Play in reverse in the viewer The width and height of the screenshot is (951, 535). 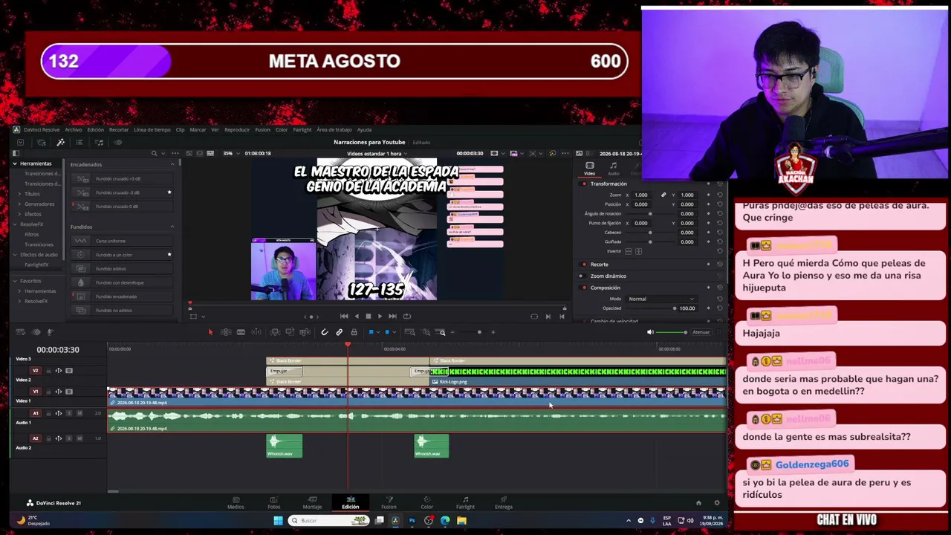[x=356, y=316]
